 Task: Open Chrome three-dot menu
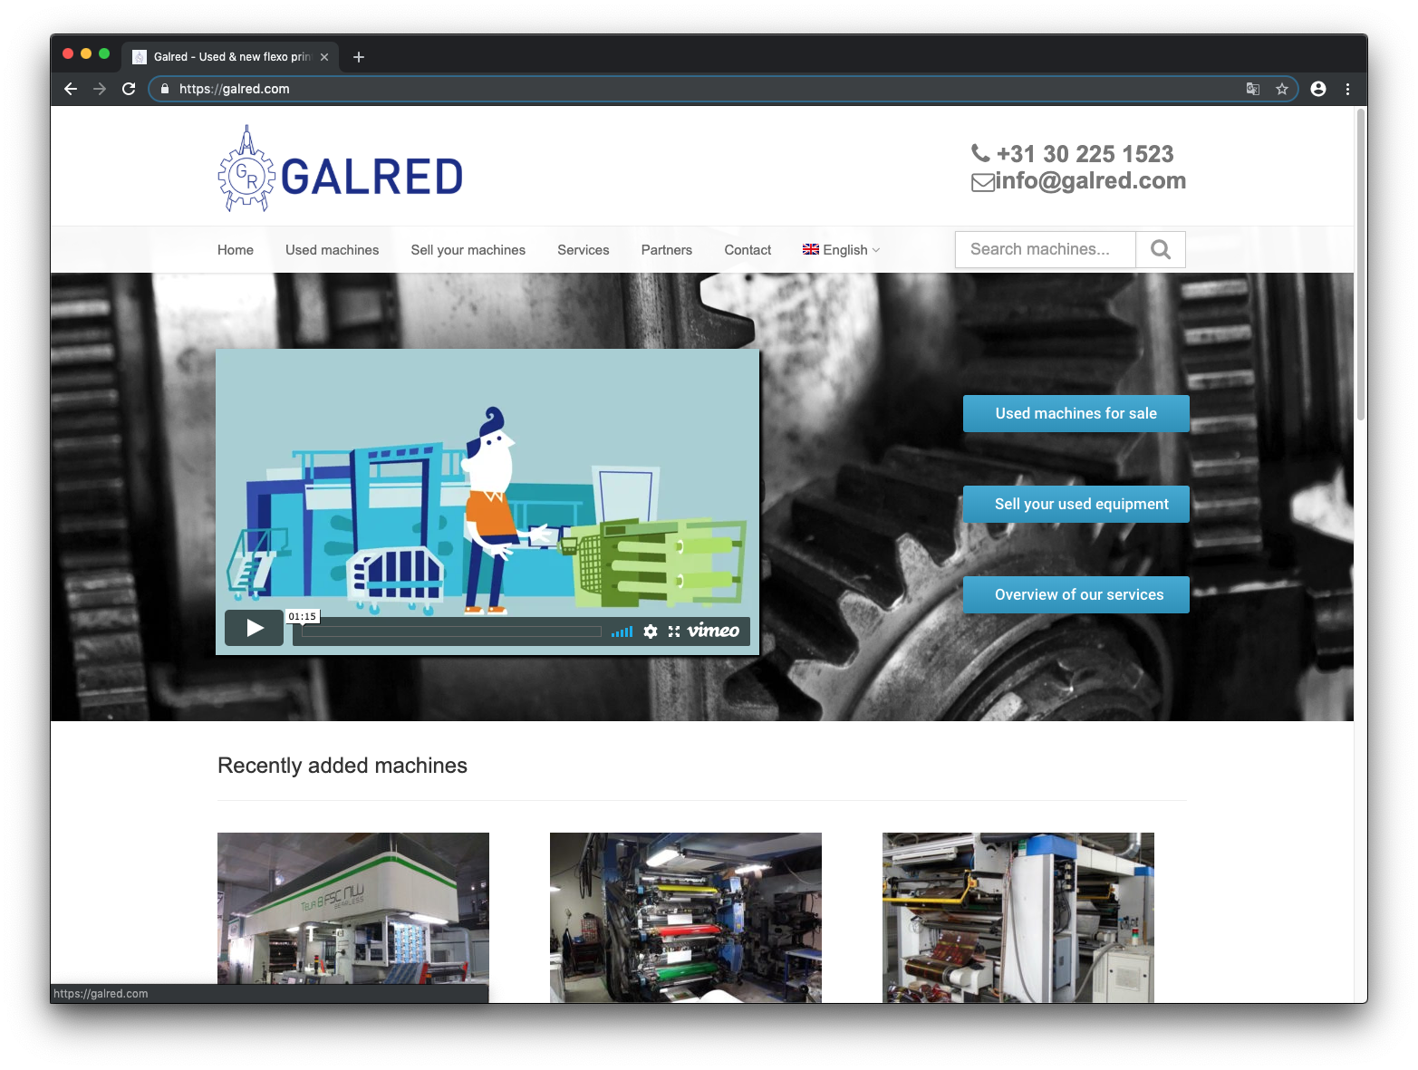(1347, 89)
